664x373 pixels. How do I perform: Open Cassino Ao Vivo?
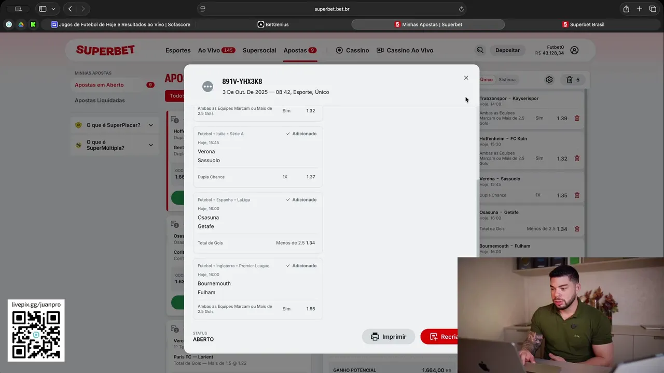coord(405,50)
